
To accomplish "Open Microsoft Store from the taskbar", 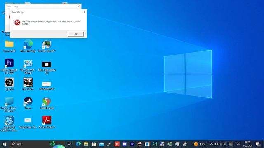I will 94,144.
